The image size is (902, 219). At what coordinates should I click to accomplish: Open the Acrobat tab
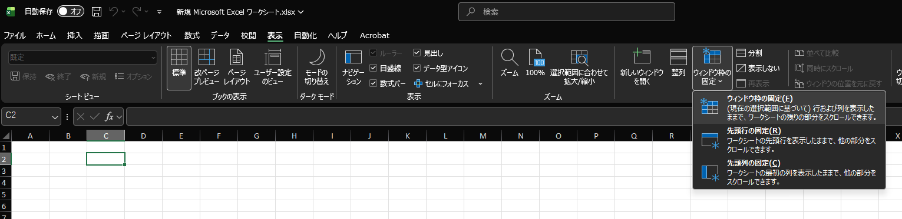[375, 35]
